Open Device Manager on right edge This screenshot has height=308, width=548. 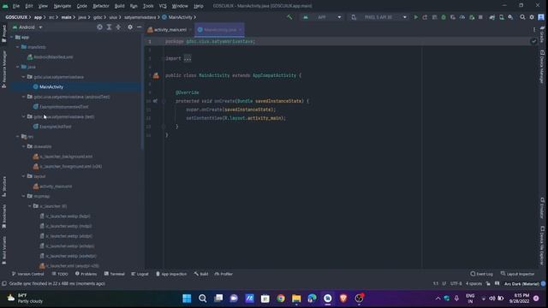[x=542, y=67]
